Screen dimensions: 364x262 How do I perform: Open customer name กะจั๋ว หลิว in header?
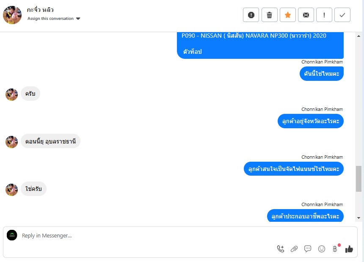click(40, 10)
